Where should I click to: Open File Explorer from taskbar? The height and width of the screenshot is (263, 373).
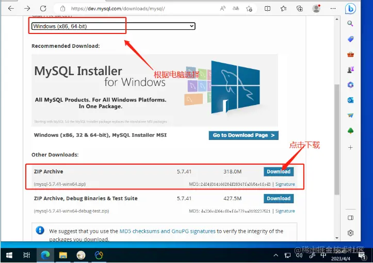click(63, 255)
